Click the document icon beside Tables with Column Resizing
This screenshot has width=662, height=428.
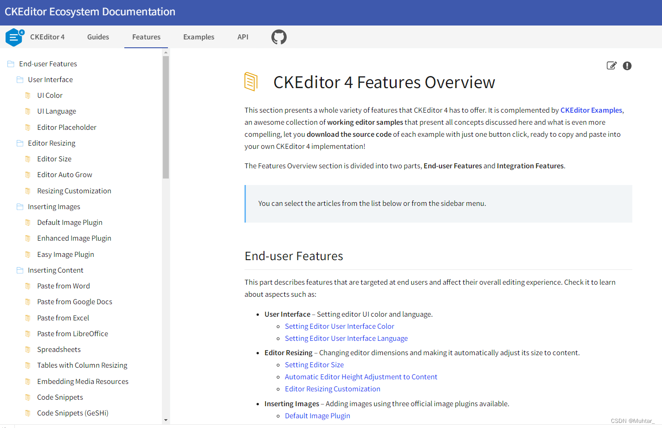pos(28,365)
